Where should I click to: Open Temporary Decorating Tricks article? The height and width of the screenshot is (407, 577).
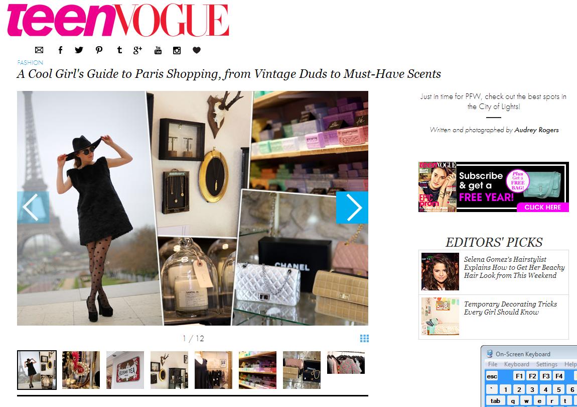(x=510, y=308)
